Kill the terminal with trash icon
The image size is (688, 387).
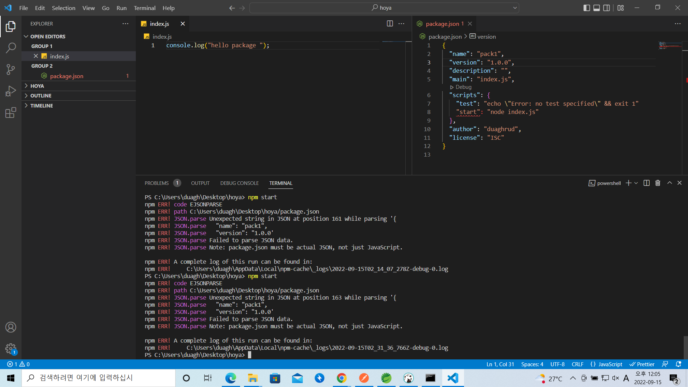click(658, 183)
